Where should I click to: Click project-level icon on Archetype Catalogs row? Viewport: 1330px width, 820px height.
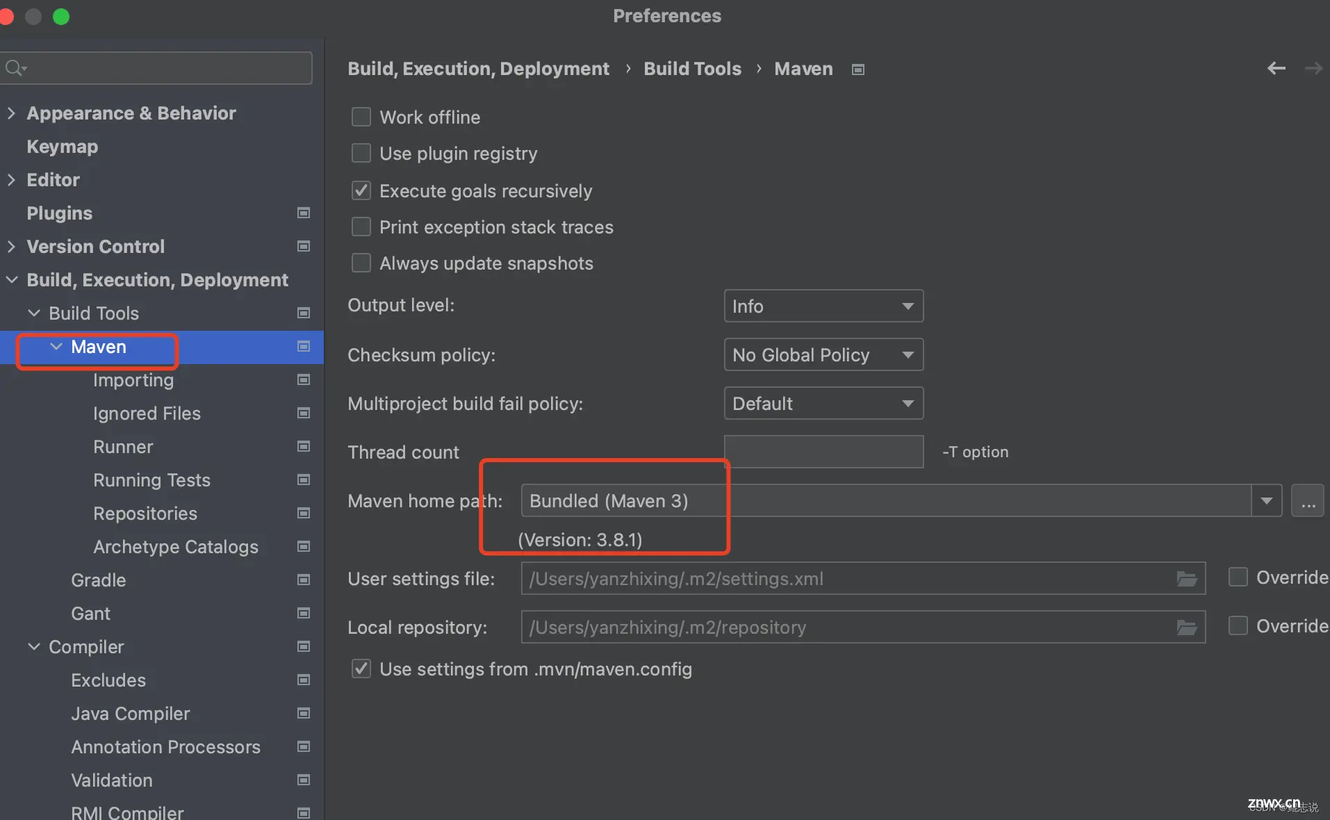tap(304, 546)
